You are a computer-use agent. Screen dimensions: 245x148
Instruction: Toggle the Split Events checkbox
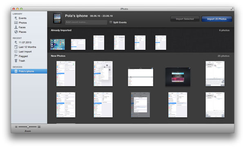click(111, 22)
